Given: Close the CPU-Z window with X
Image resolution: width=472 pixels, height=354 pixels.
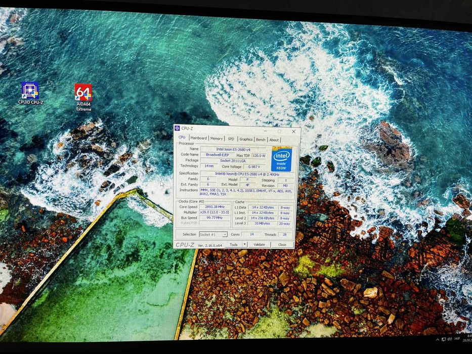Looking at the screenshot, I should [x=294, y=131].
